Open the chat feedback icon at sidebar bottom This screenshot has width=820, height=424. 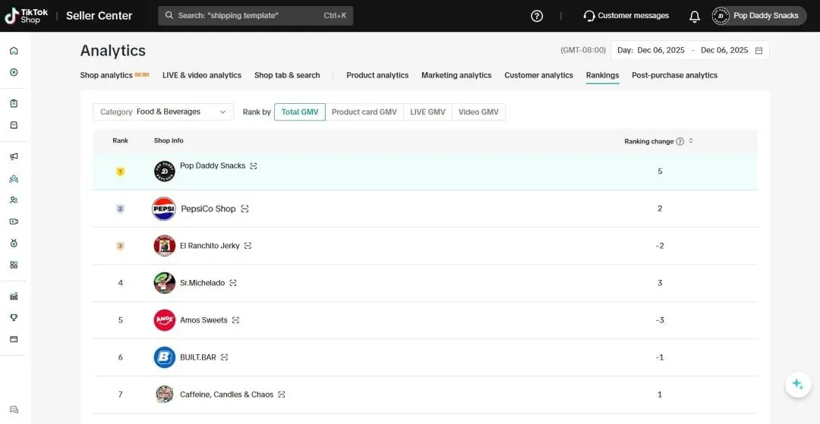tap(14, 410)
